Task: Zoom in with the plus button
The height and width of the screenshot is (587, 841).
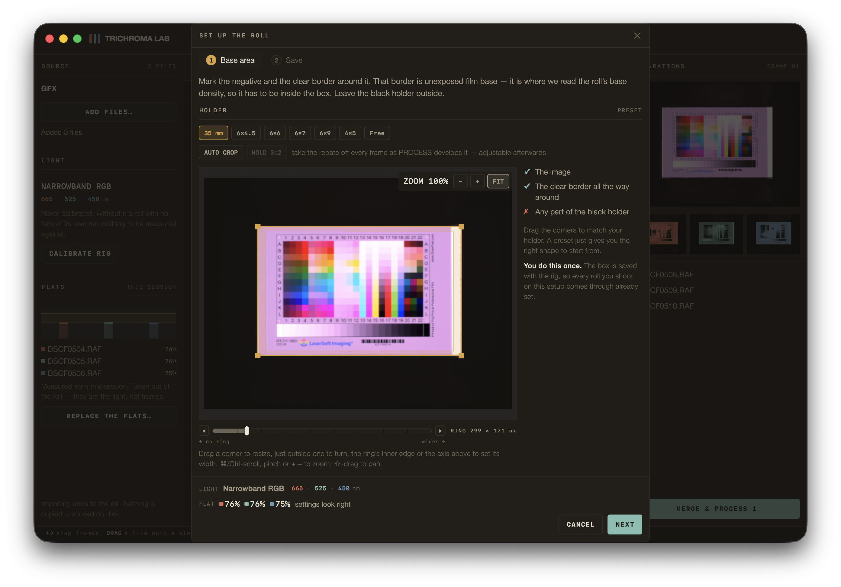Action: (477, 181)
